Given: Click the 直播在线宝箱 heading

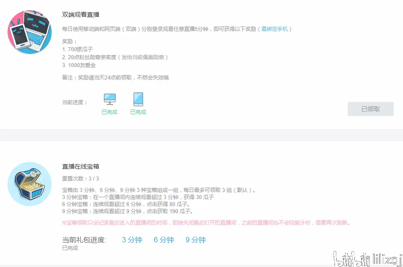Looking at the screenshot, I should [81, 166].
